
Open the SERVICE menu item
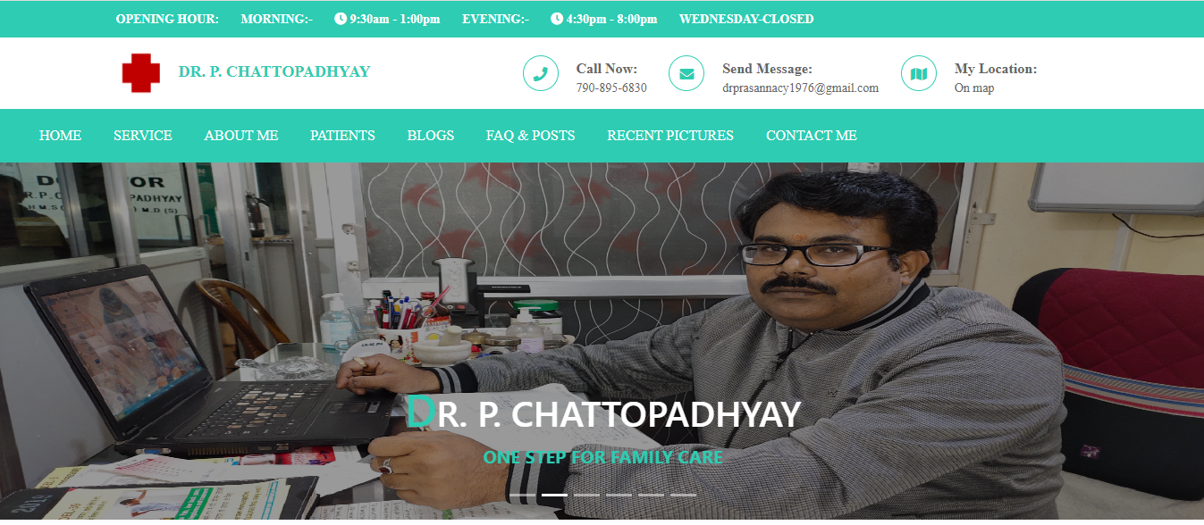(x=143, y=136)
